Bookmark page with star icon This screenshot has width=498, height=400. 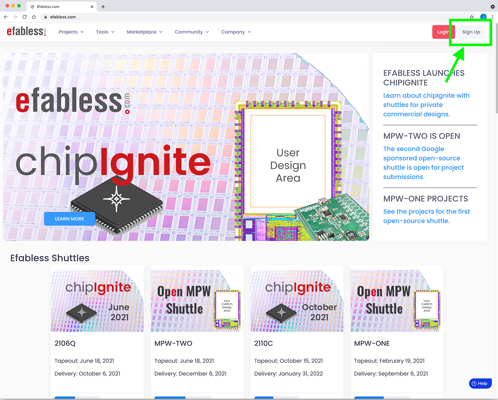tap(472, 17)
